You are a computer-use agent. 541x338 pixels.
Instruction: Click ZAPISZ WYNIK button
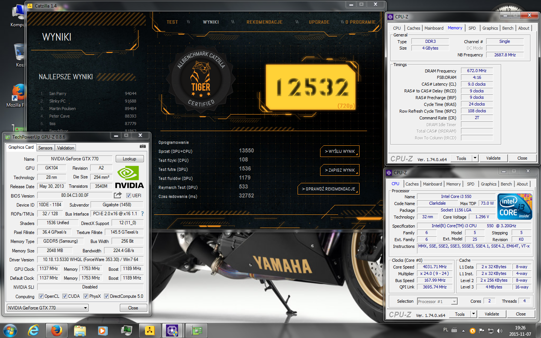tap(340, 170)
